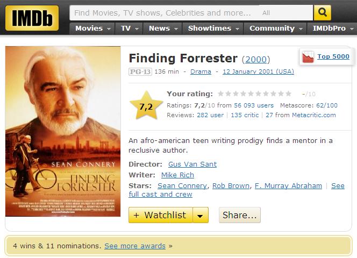Viewport: 357px width, 258px height.
Task: Open the Community menu
Action: [275, 28]
